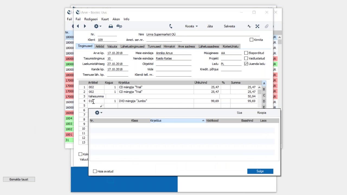Click the Nende esindaja field Raido Ratas
The height and width of the screenshot is (195, 347).
point(173,58)
